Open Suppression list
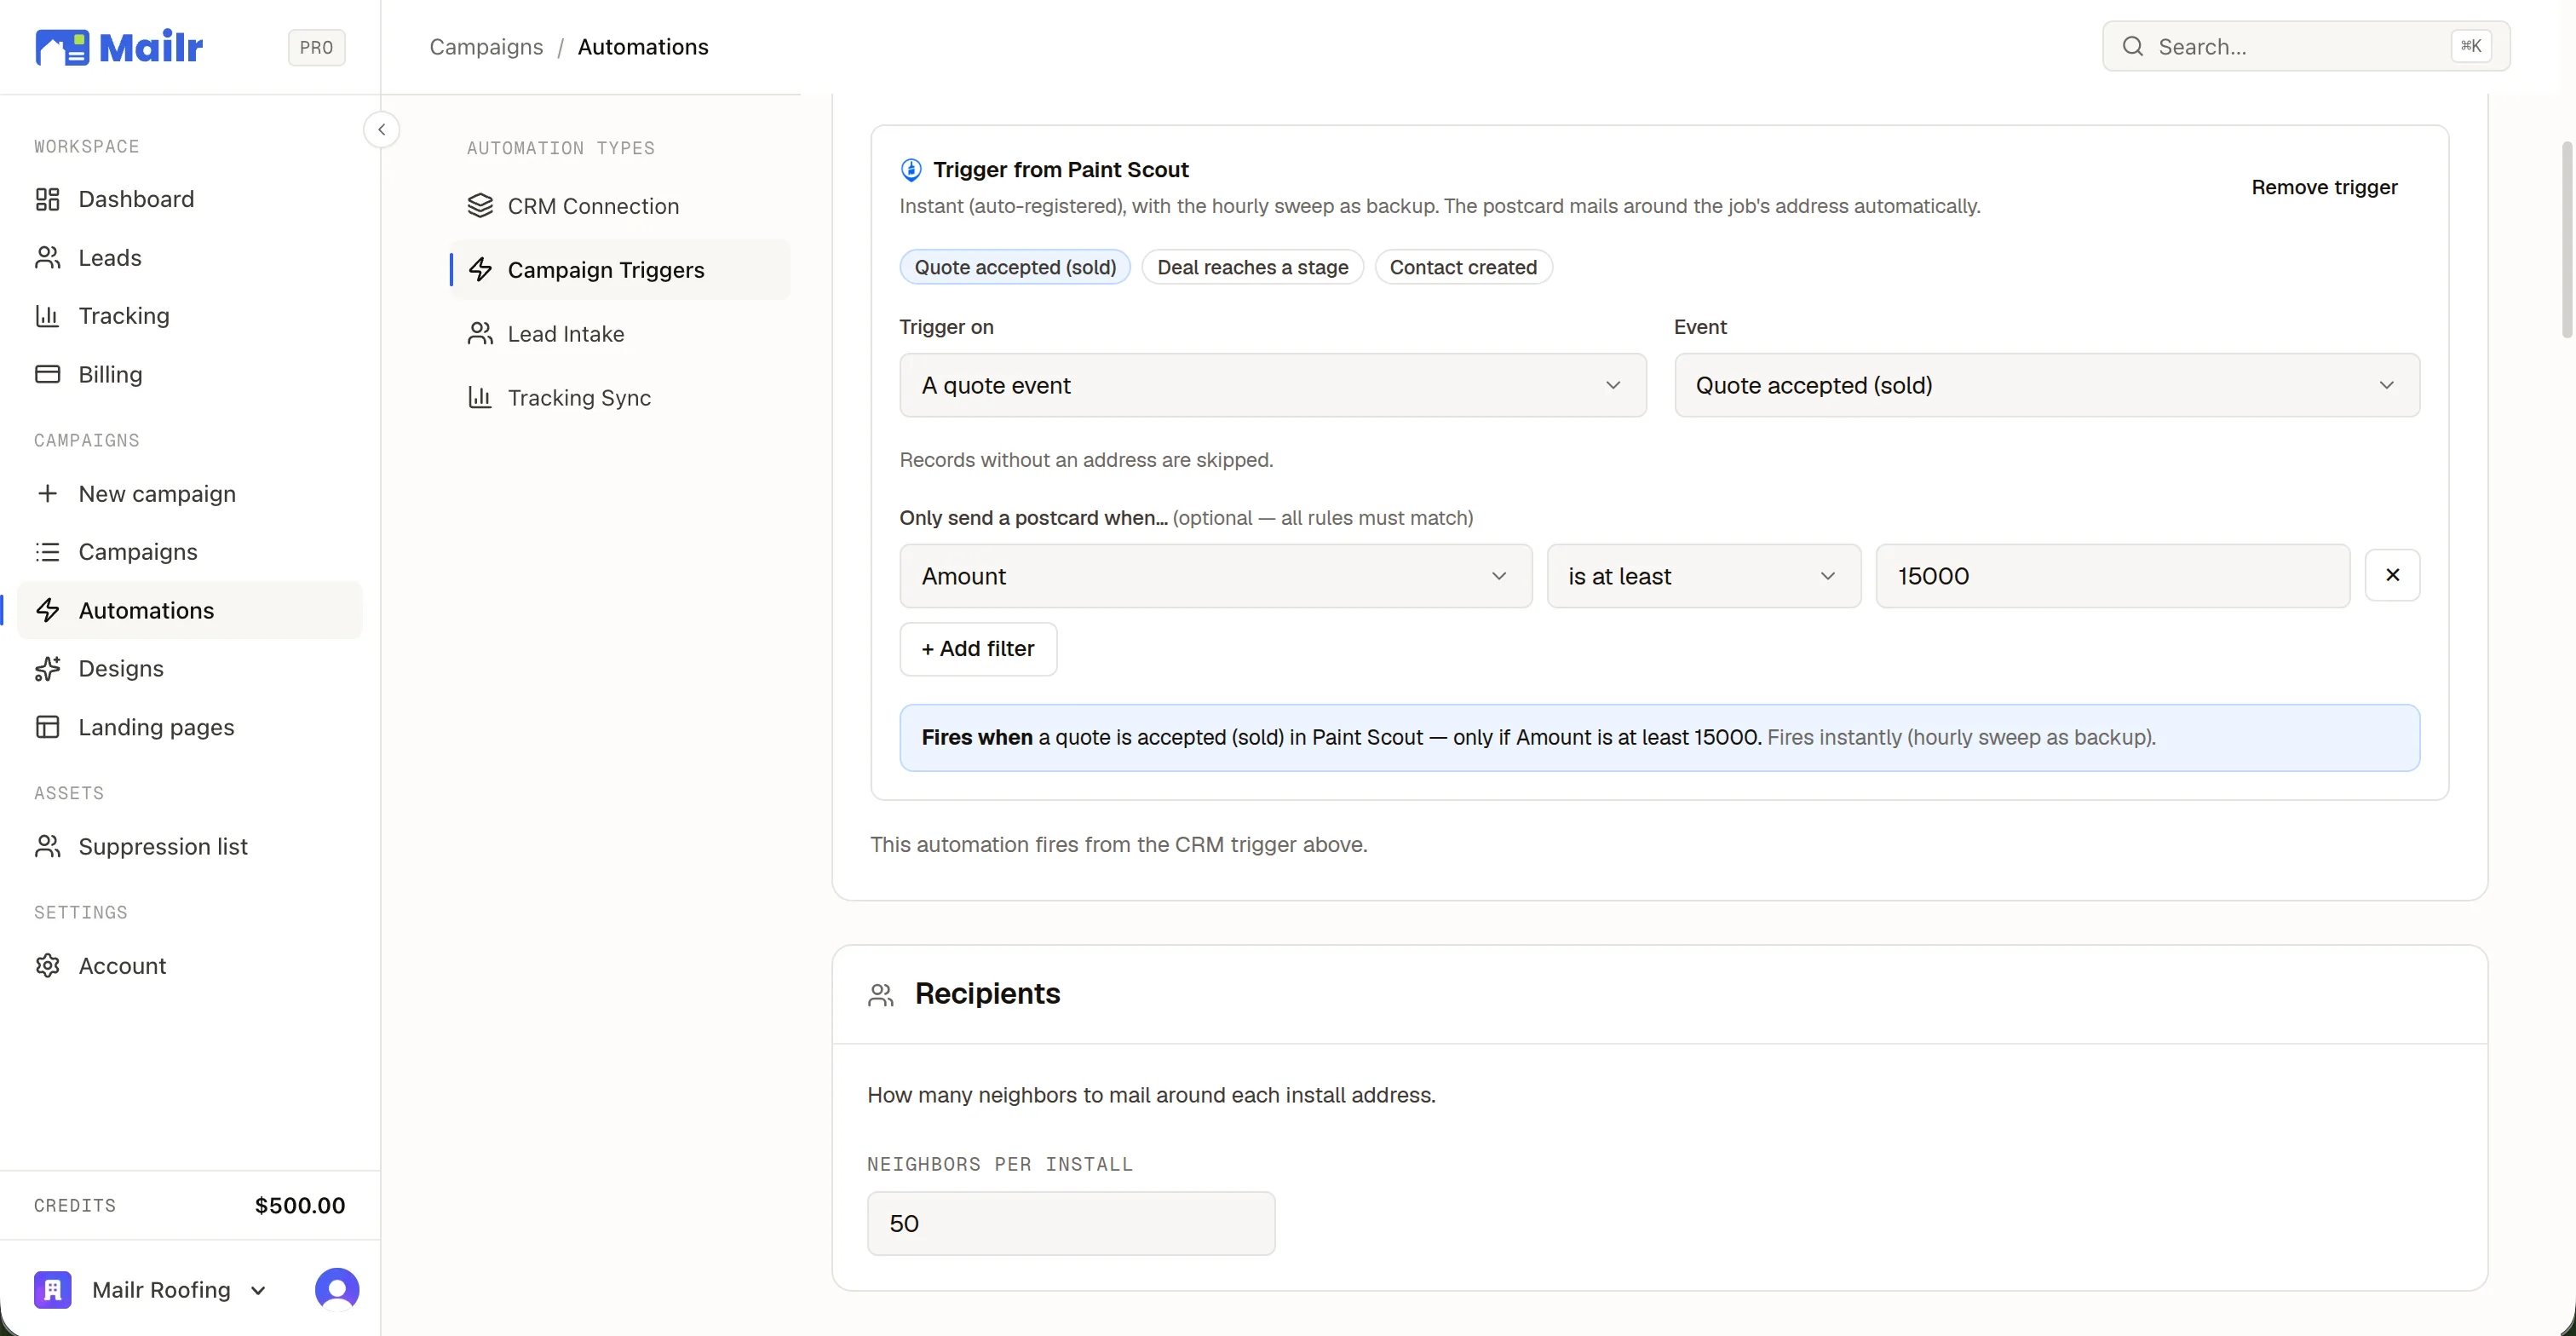The width and height of the screenshot is (2576, 1336). (190, 847)
